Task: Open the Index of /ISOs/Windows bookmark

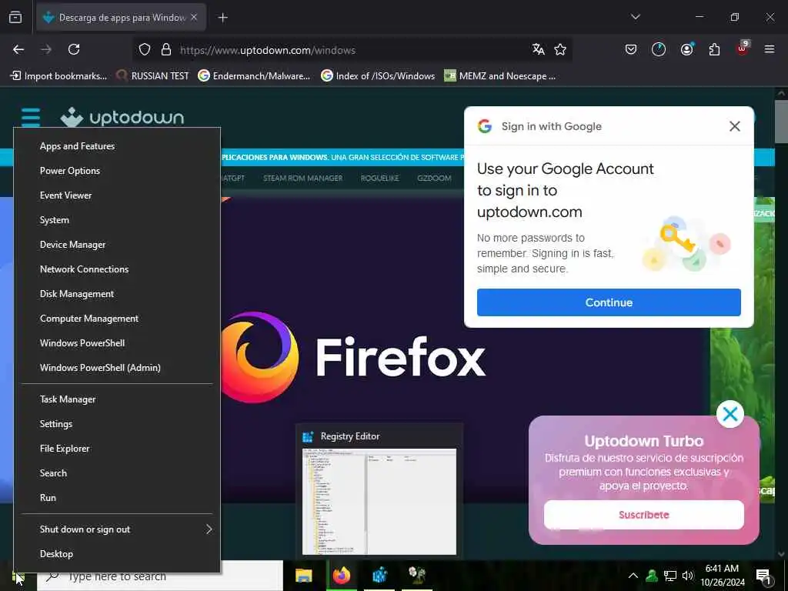Action: point(378,76)
